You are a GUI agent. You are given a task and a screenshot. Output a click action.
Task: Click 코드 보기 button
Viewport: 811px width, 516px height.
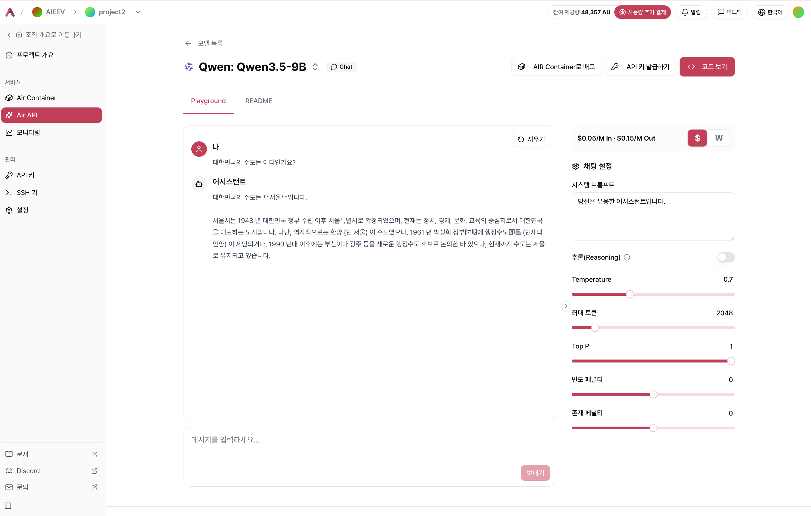point(707,67)
